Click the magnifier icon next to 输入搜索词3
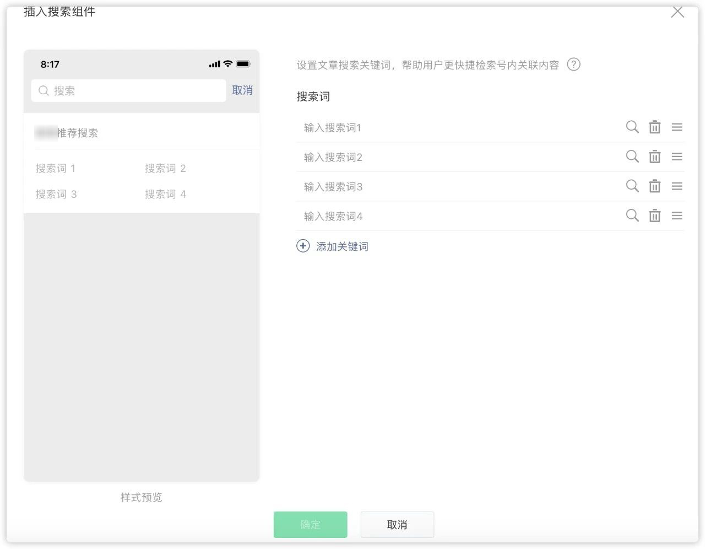The width and height of the screenshot is (705, 549). [x=632, y=186]
